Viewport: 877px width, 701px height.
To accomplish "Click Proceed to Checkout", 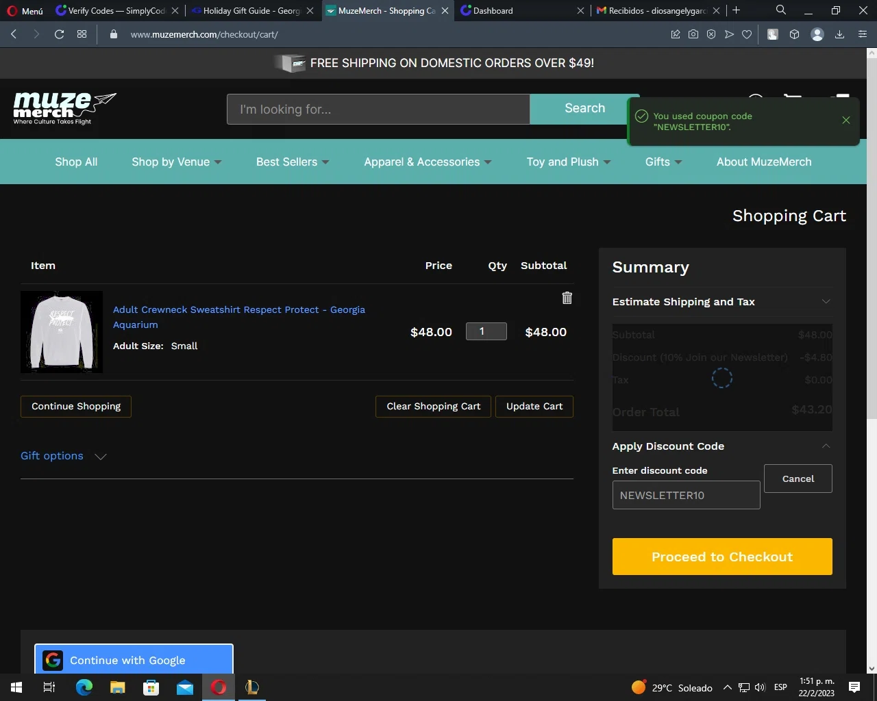I will (x=722, y=557).
